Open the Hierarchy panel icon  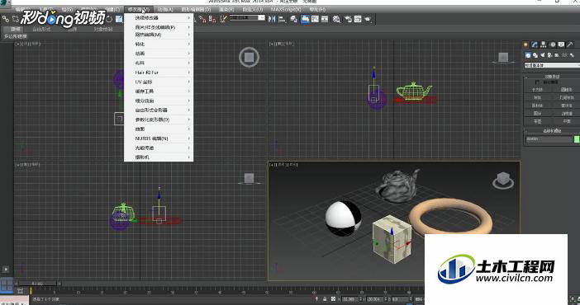pos(544,45)
